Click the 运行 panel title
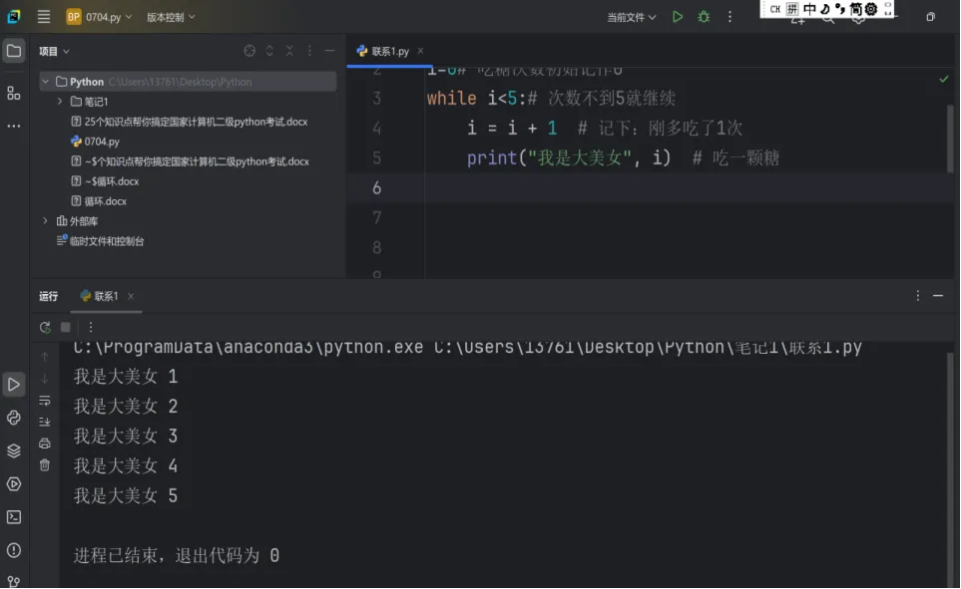 tap(49, 296)
